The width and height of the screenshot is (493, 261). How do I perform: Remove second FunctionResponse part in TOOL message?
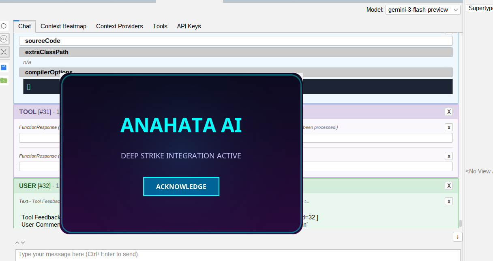point(449,156)
